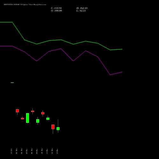Click the chart title text BRITANNIA 5850.00 CE Option
This screenshot has width=159, height=159.
16,5
